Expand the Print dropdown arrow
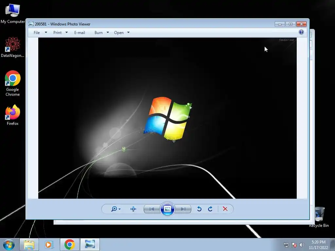This screenshot has width=335, height=251. pos(66,32)
